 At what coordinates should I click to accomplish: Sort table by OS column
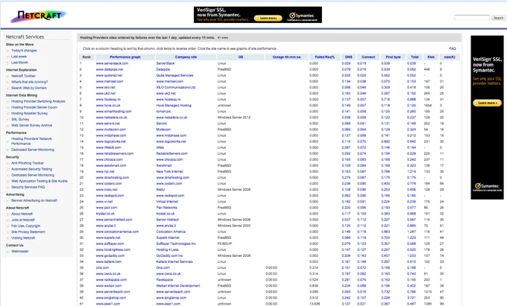tap(241, 57)
